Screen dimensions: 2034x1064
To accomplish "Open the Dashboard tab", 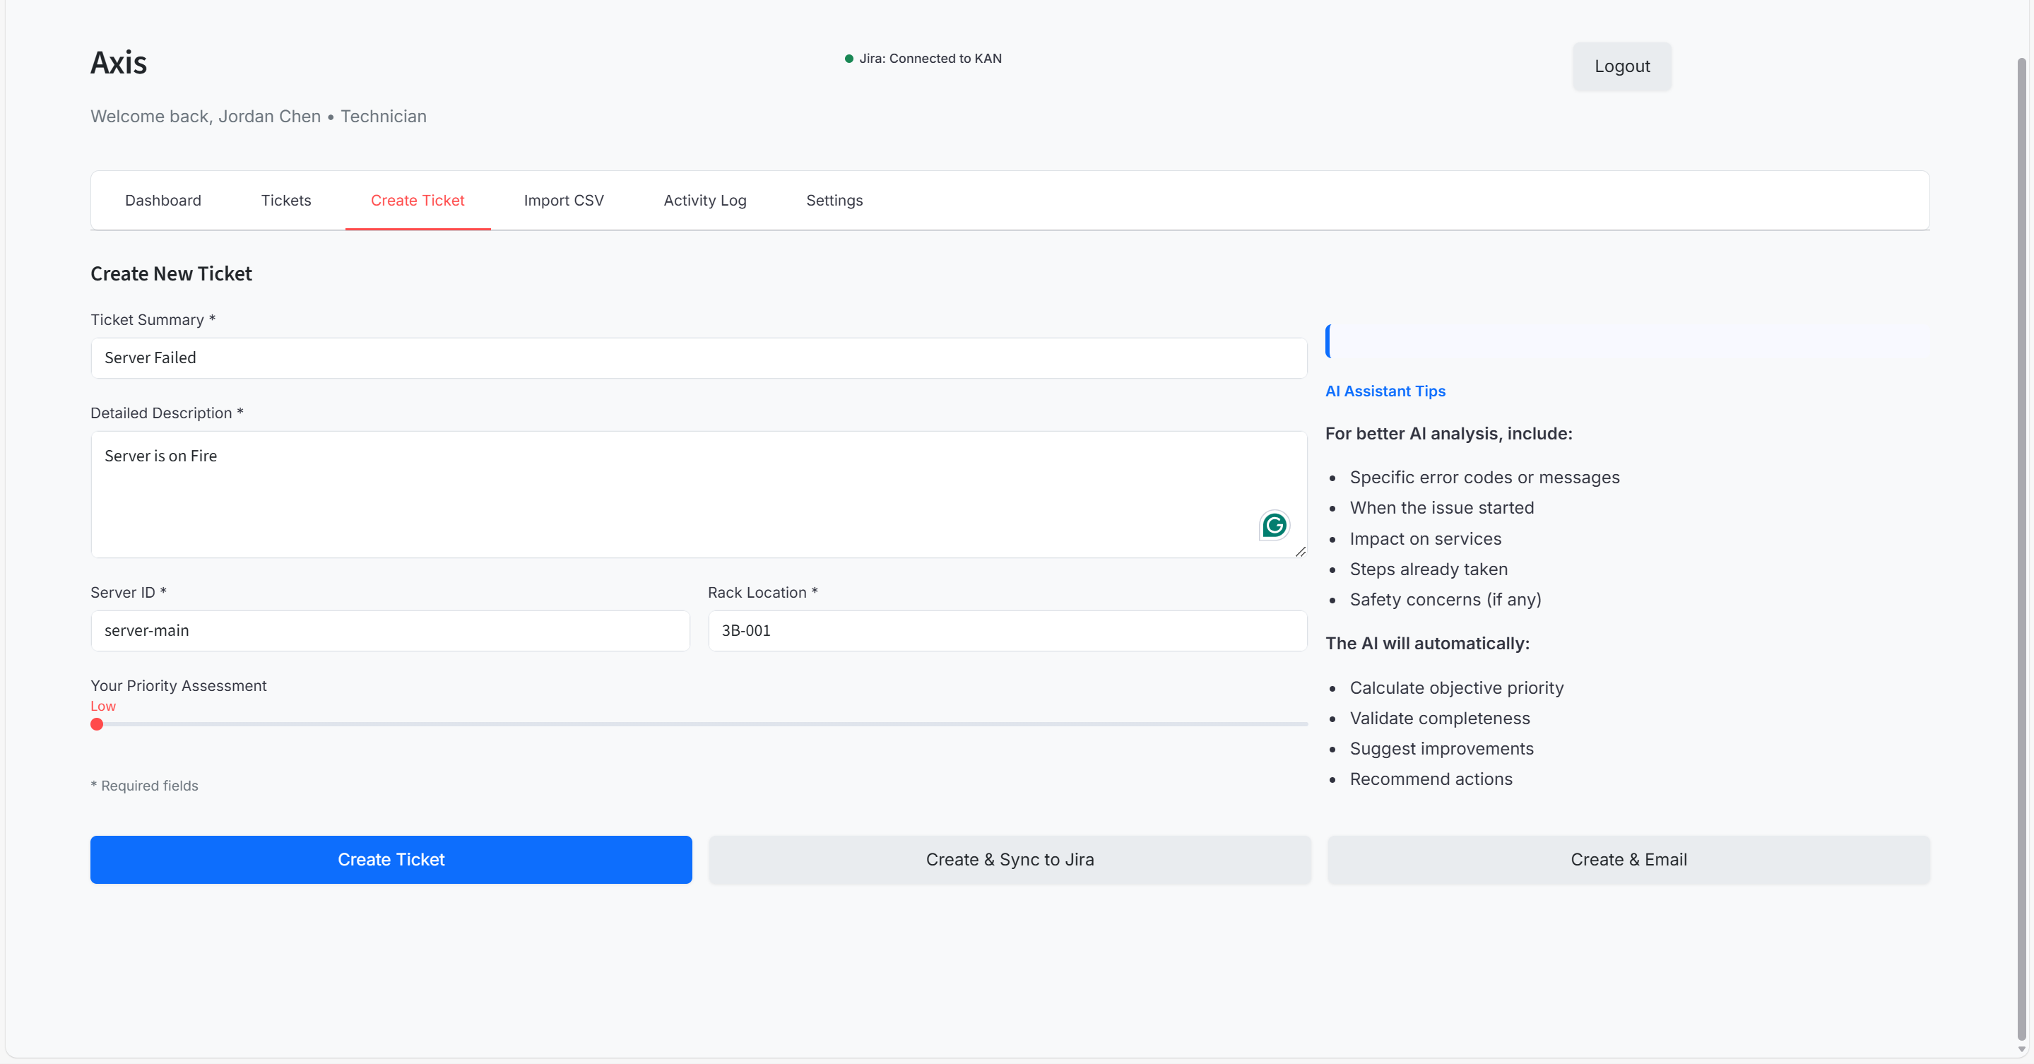I will pyautogui.click(x=162, y=201).
